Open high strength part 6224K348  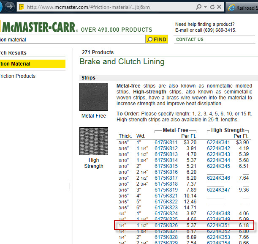pos(218,214)
